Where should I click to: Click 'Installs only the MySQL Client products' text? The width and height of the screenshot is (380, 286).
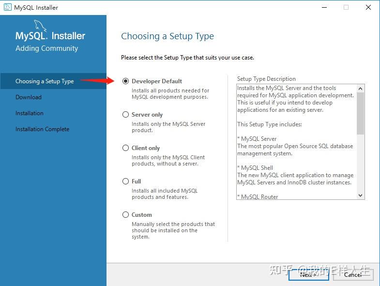168,161
